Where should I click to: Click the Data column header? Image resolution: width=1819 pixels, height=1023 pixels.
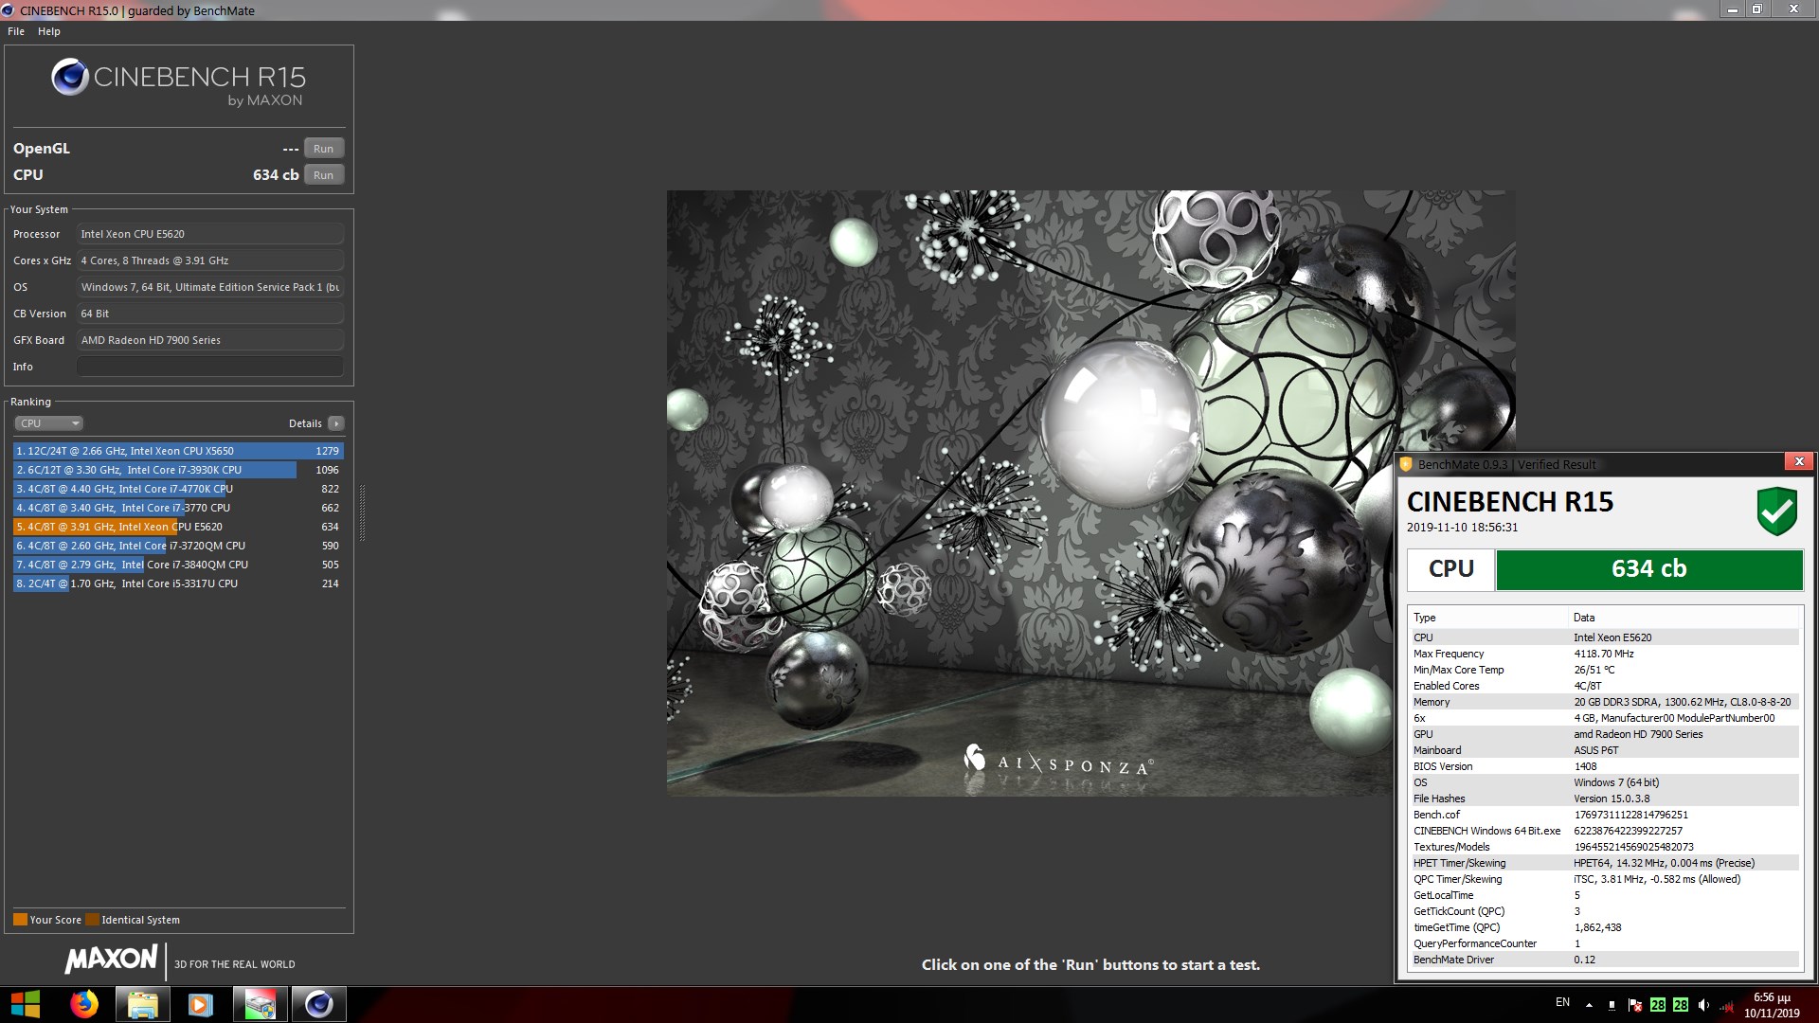click(1684, 618)
